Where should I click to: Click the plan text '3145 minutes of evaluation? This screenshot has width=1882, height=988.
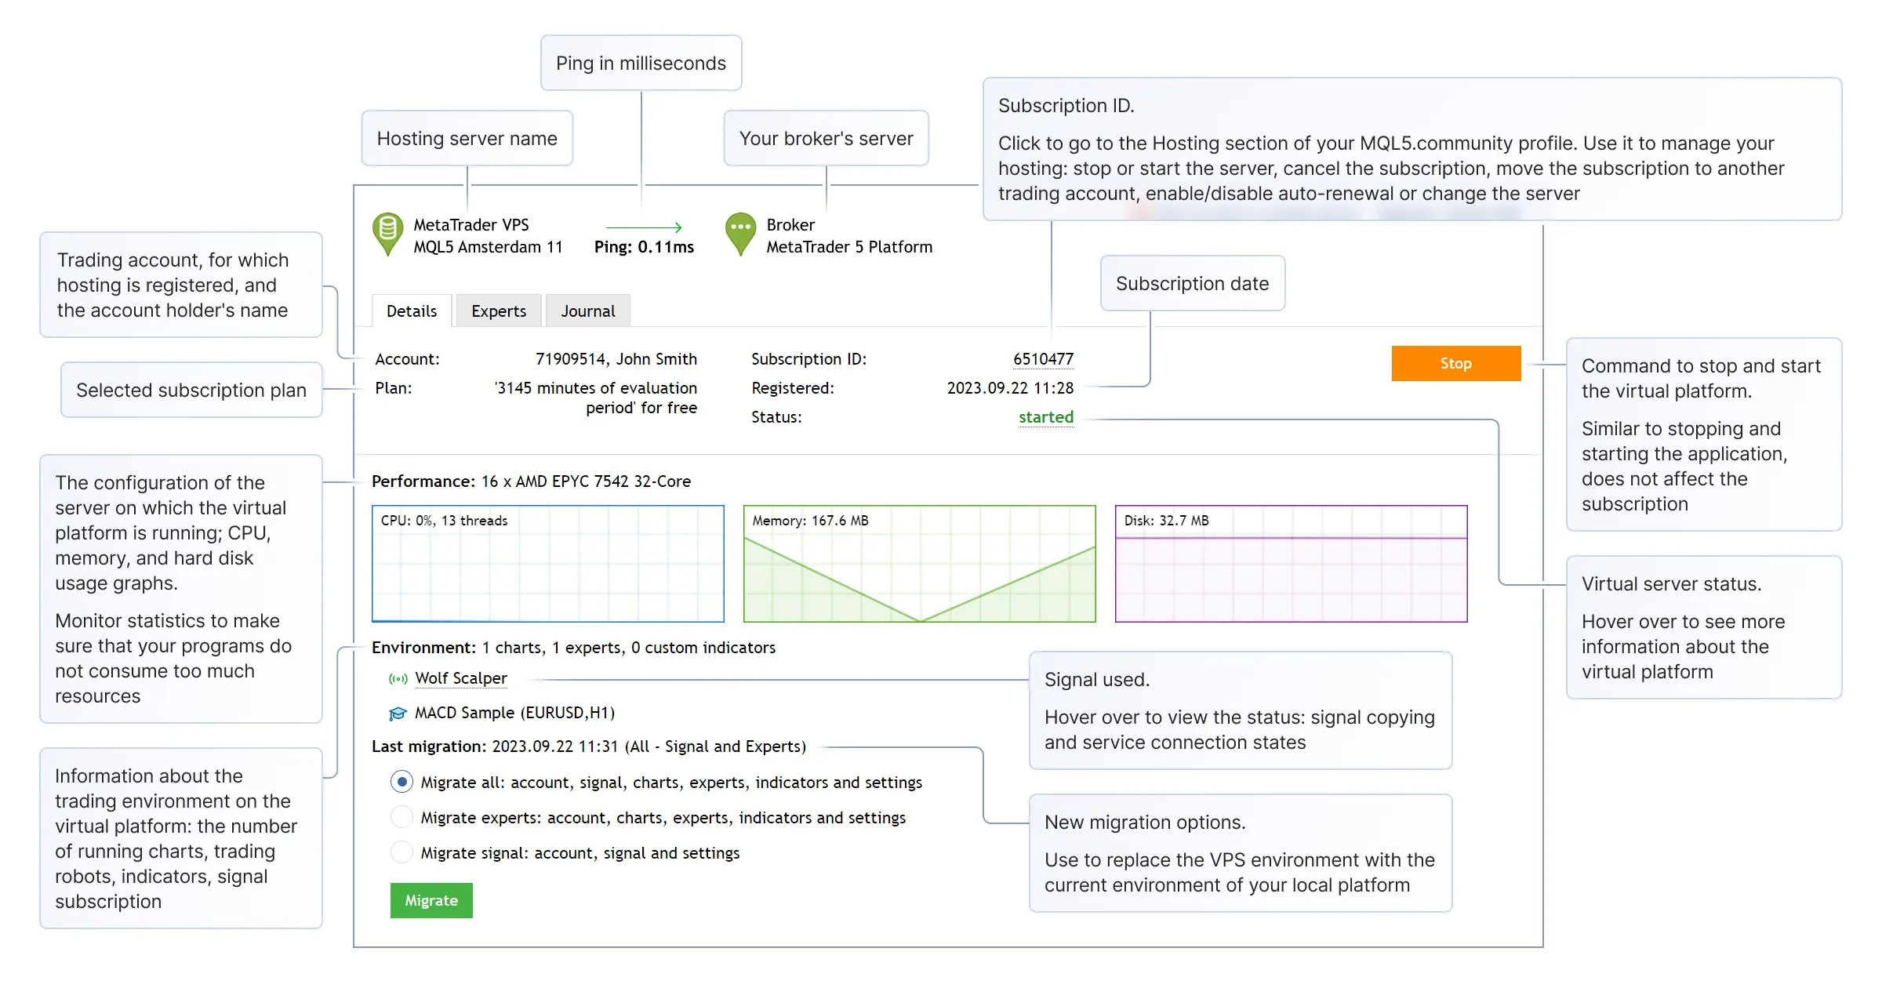pos(596,388)
